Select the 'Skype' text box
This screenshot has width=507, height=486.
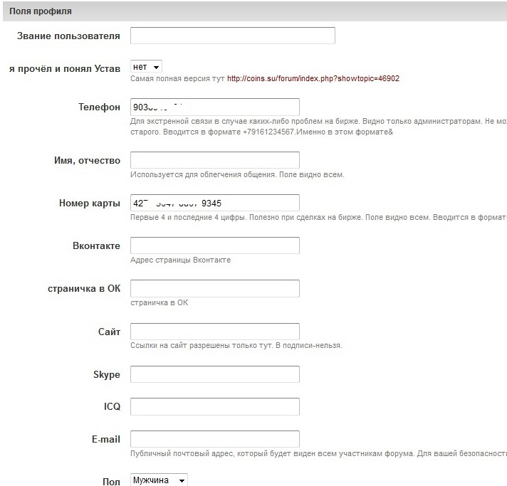(214, 374)
